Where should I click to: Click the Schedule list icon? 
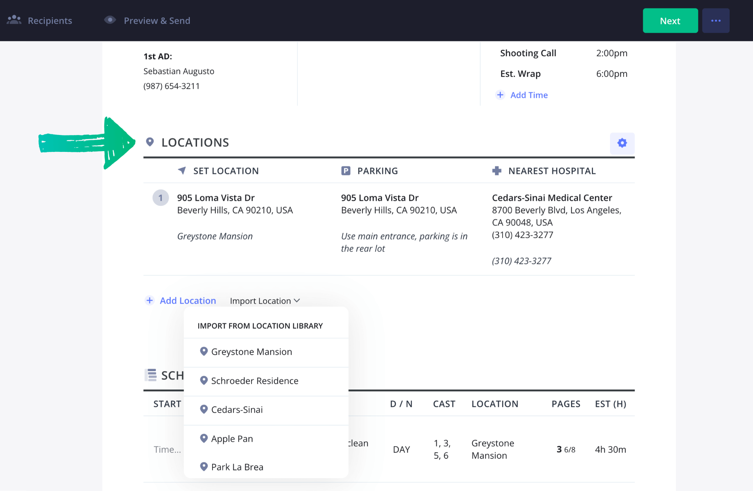pyautogui.click(x=150, y=375)
